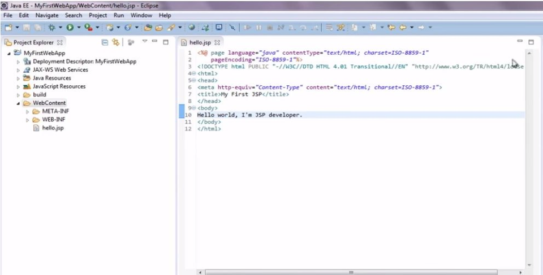Collapse the WebContent folder node

click(18, 103)
